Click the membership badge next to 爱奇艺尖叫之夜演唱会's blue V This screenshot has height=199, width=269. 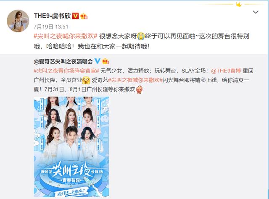coord(105,61)
